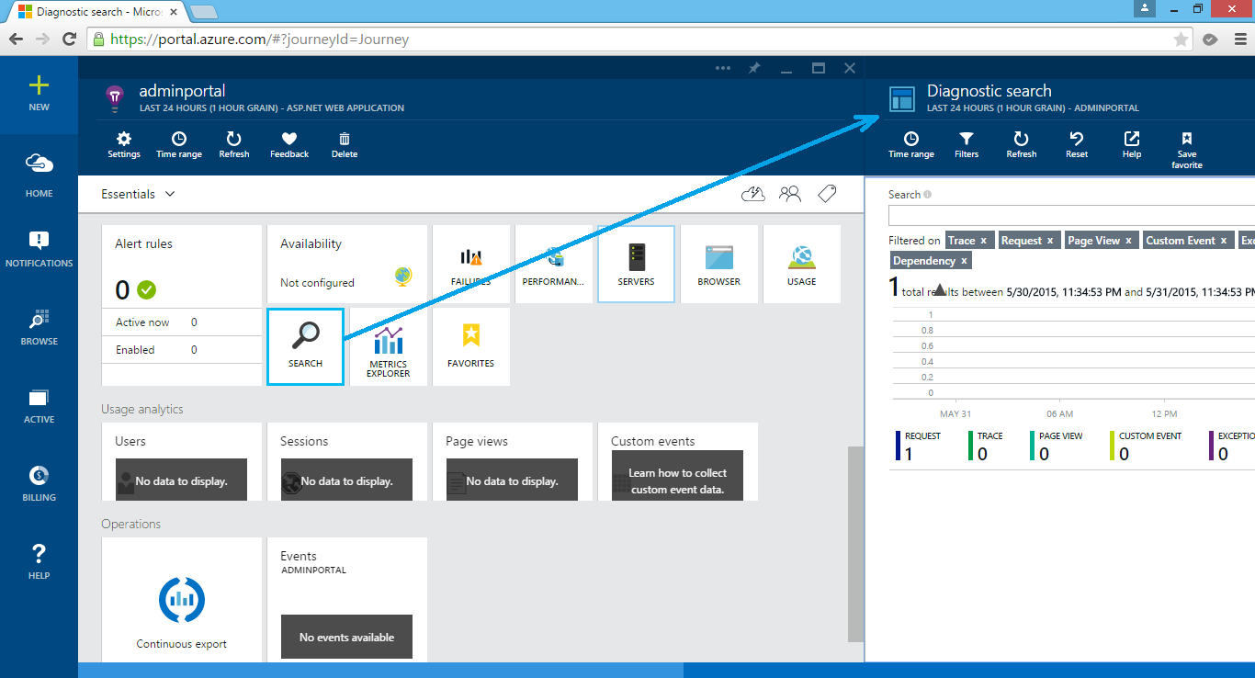Open the Servers tile

click(x=636, y=264)
